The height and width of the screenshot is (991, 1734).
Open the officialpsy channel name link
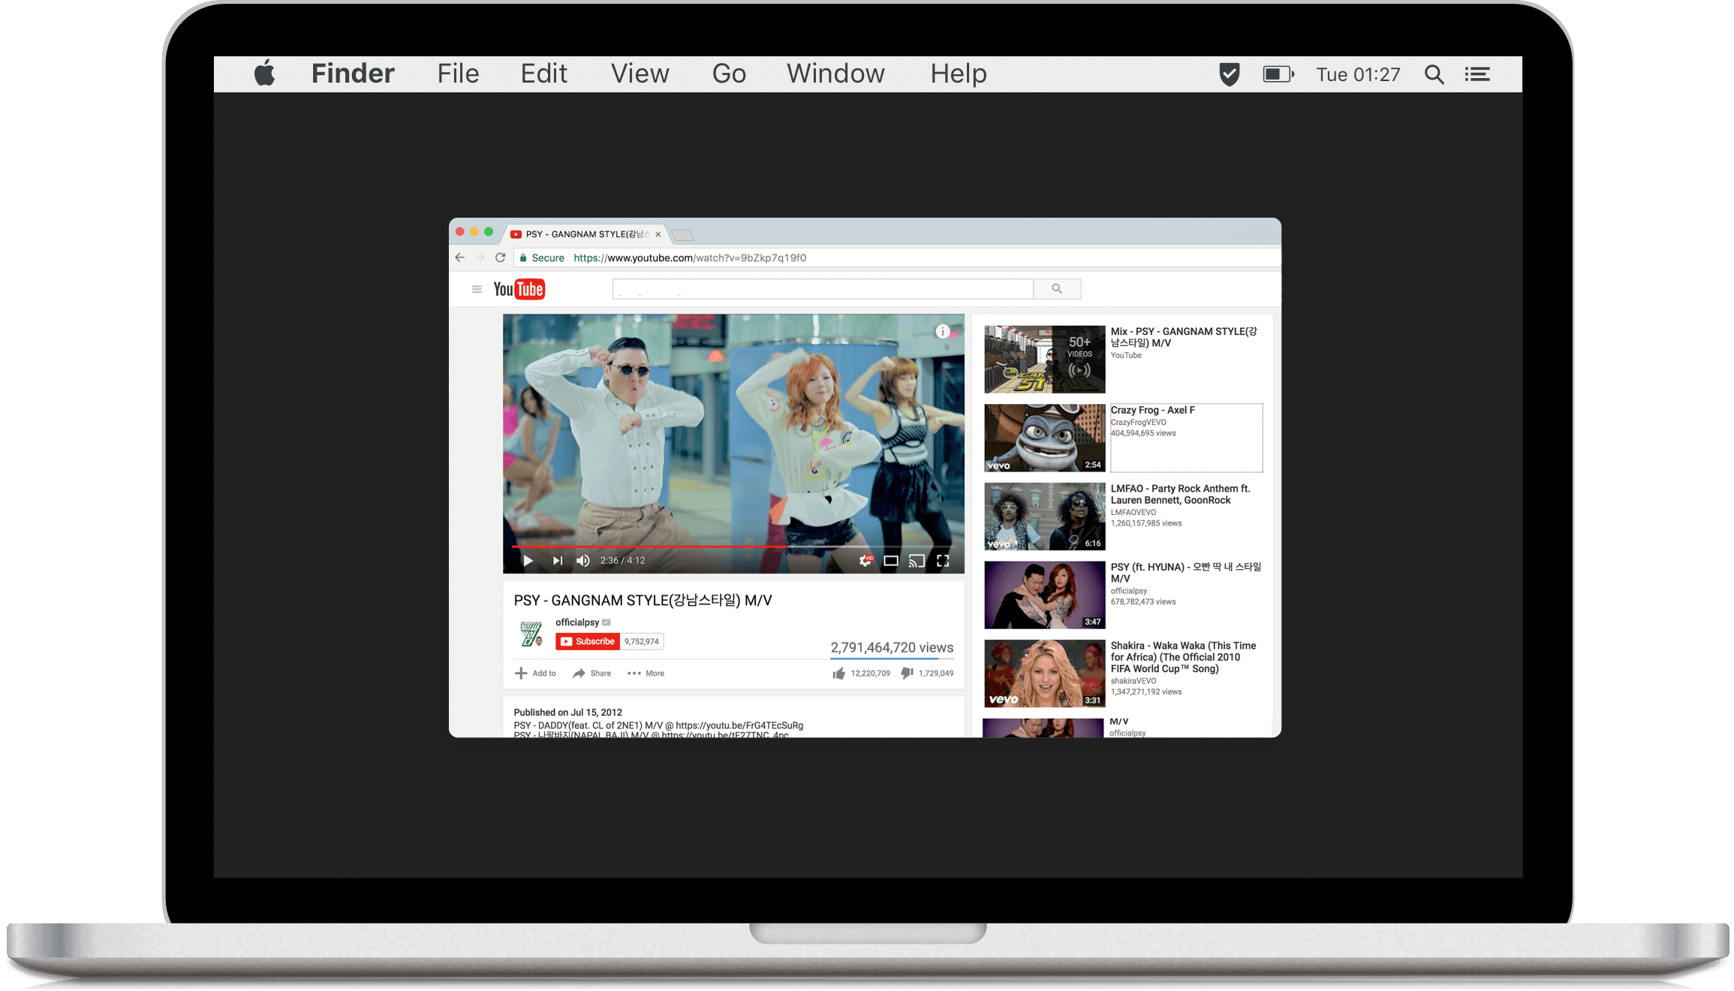coord(577,622)
